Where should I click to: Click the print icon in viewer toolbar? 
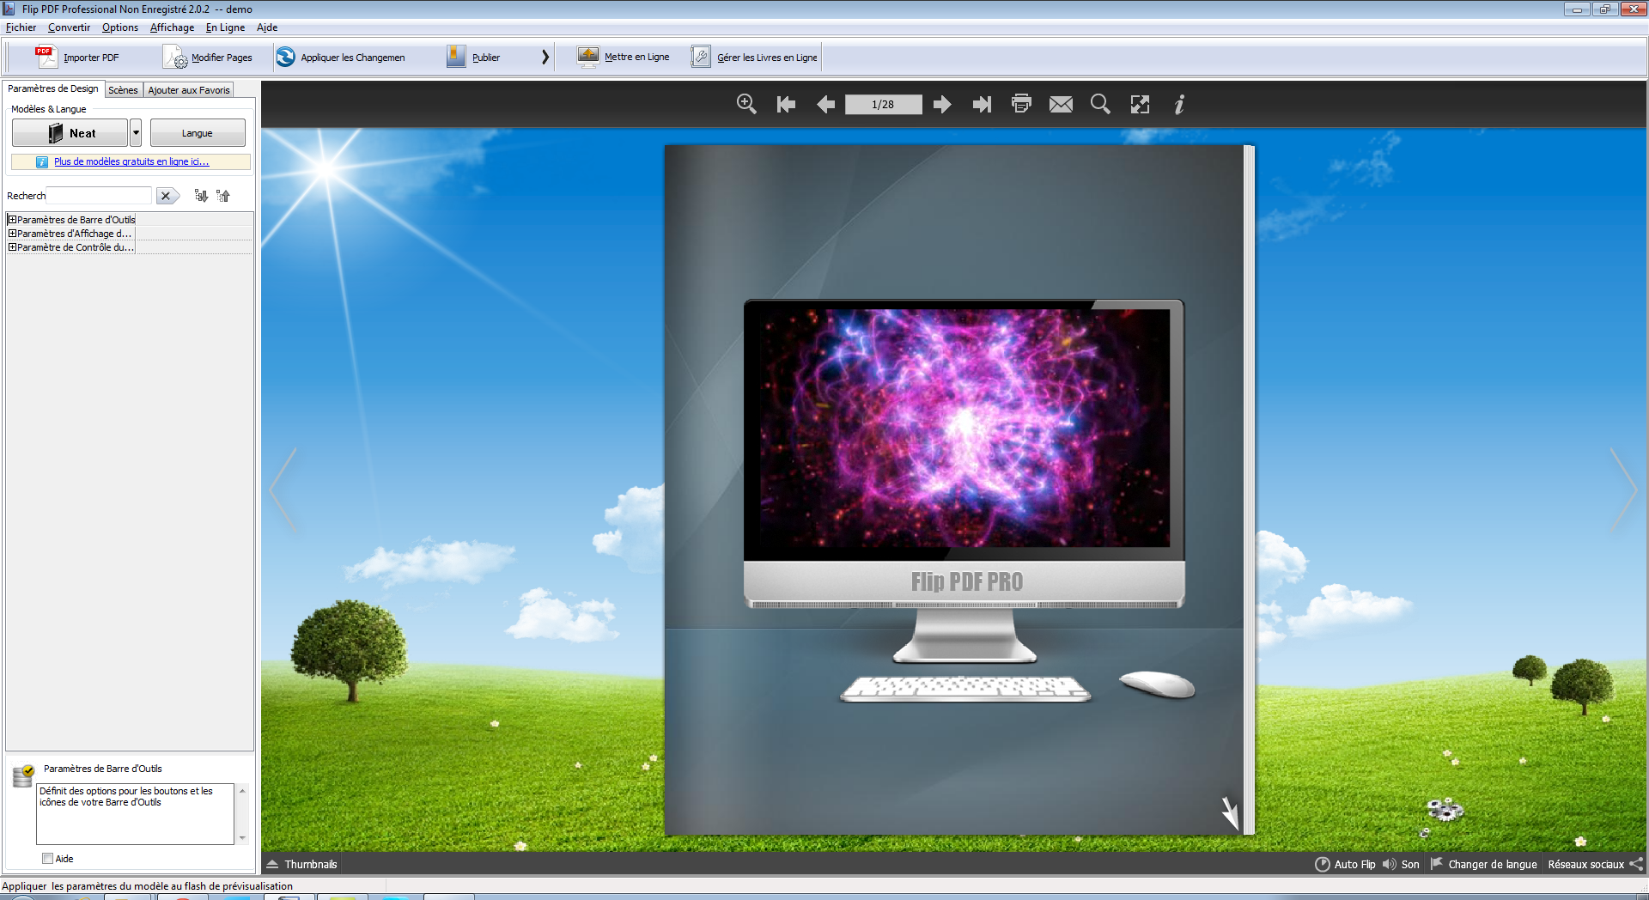1021,104
